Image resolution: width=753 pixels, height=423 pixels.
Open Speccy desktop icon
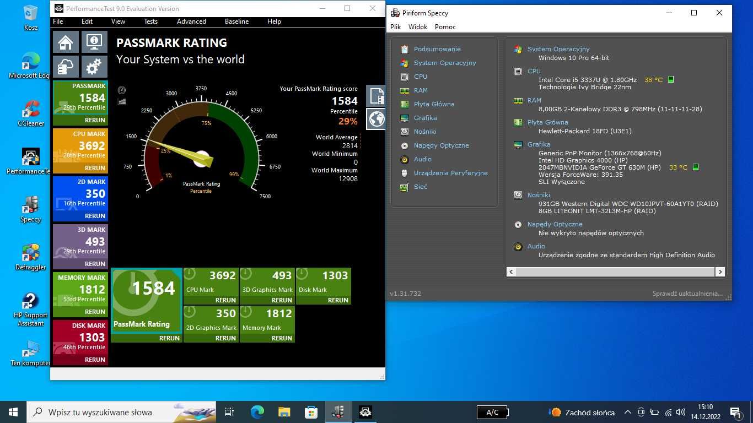point(31,209)
